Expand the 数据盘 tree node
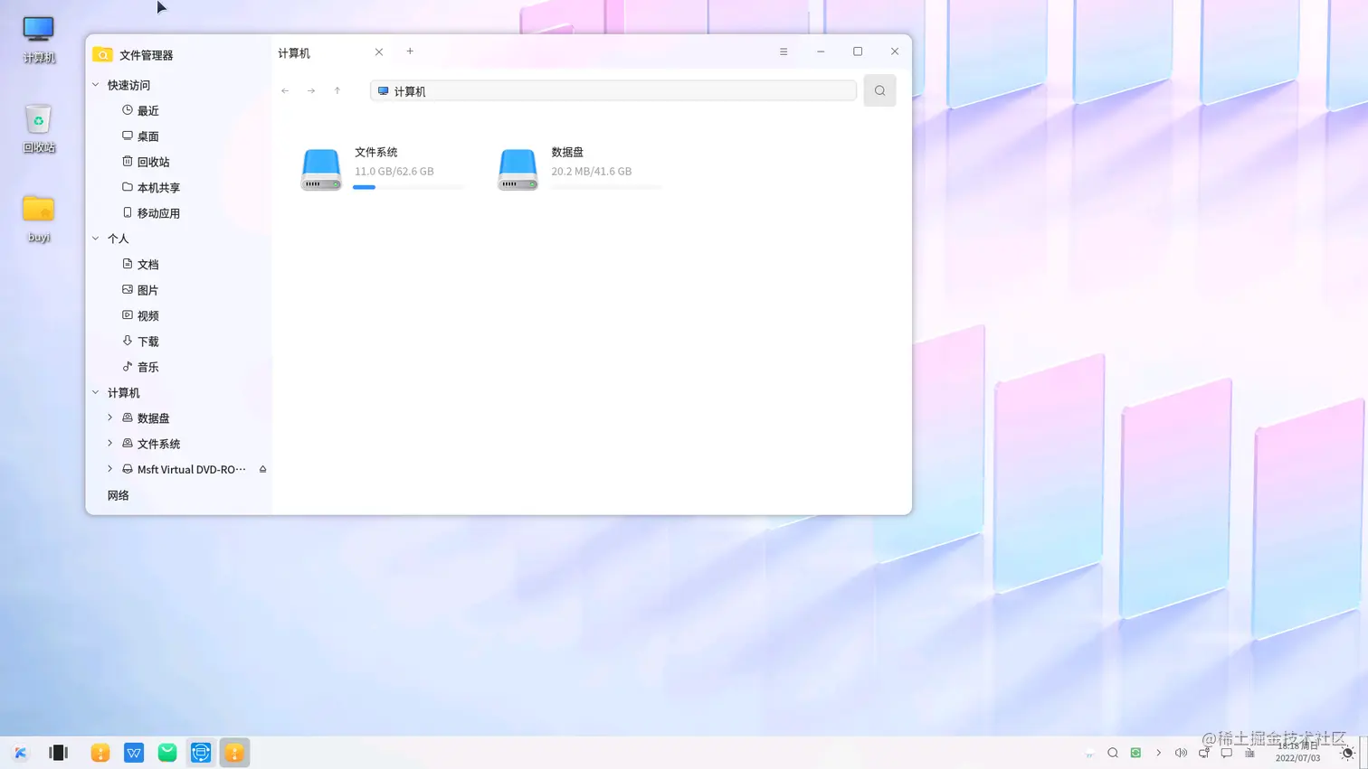 tap(110, 417)
